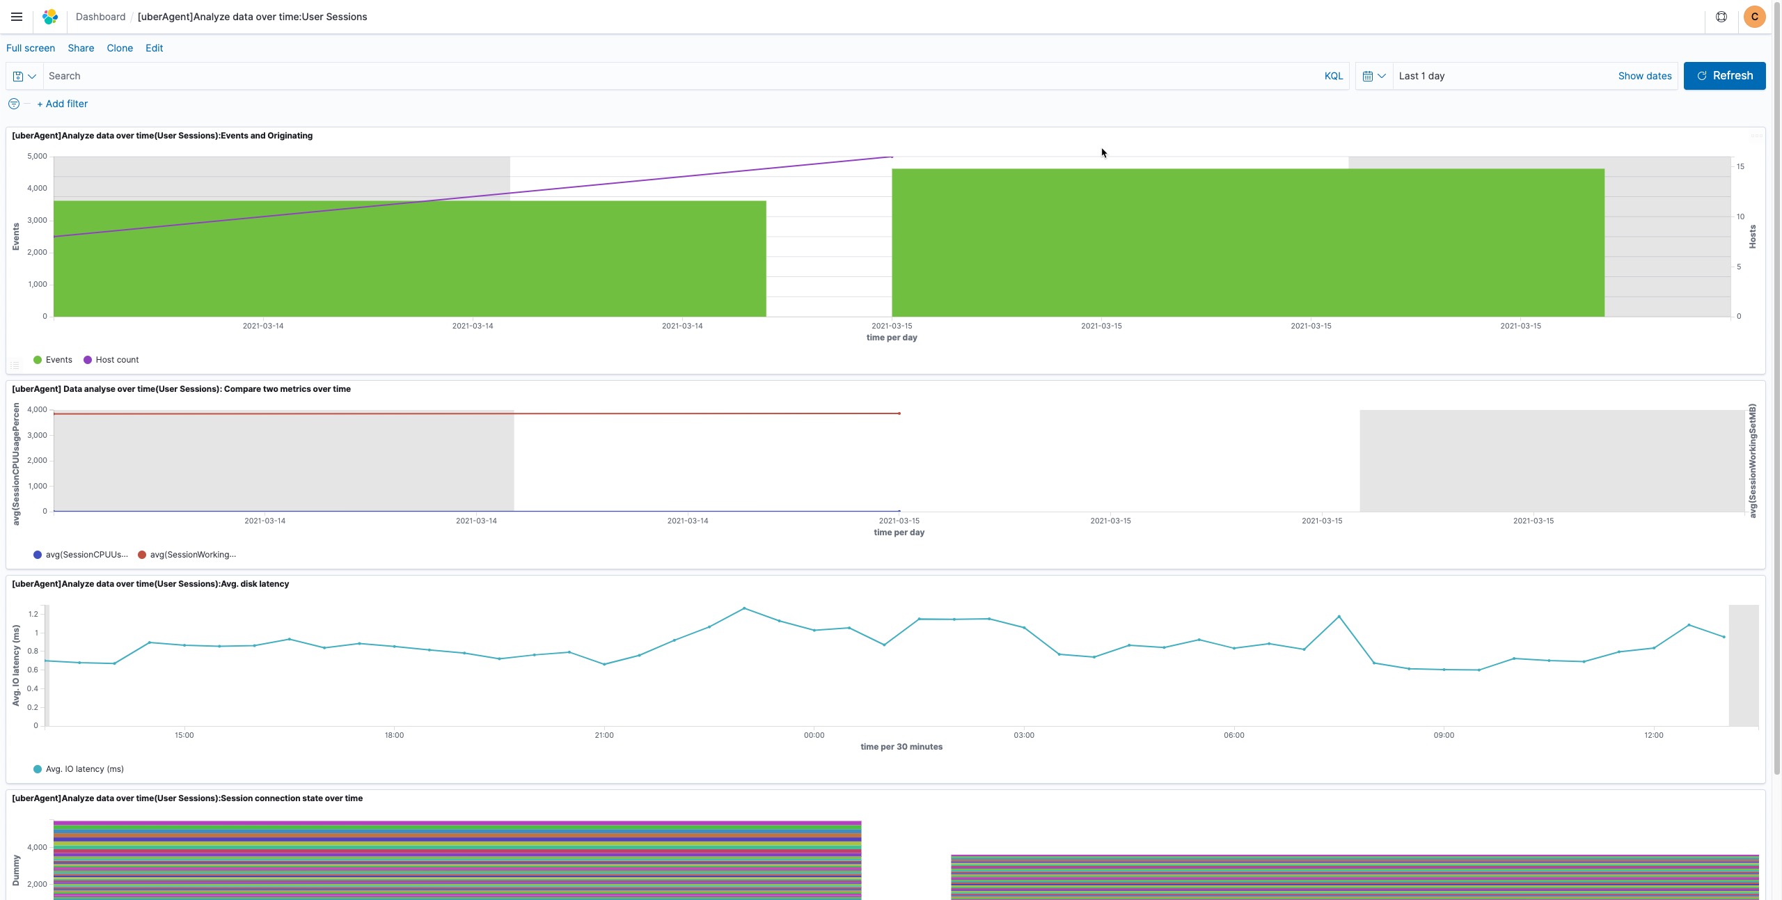Expand the saved queries dropdown

point(24,76)
